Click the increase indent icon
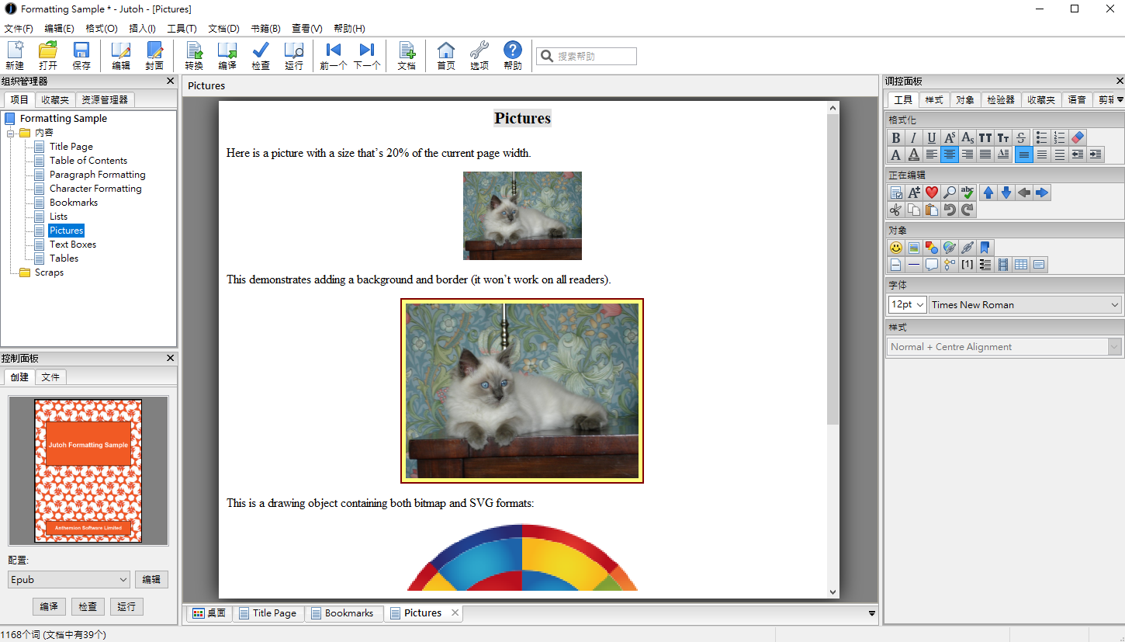Viewport: 1125px width, 642px height. click(x=1096, y=154)
